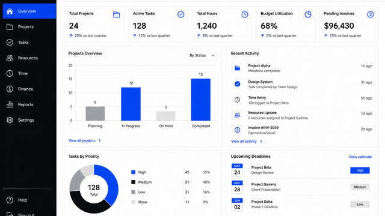Click the 128 Total donut chart center
Image resolution: width=385 pixels, height=216 pixels.
[x=94, y=190]
